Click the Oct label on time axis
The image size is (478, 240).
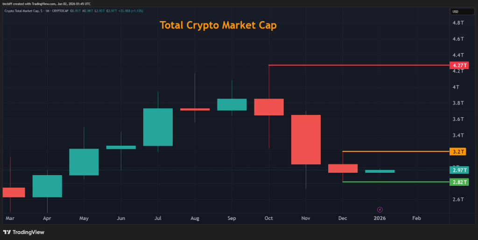[x=269, y=218]
